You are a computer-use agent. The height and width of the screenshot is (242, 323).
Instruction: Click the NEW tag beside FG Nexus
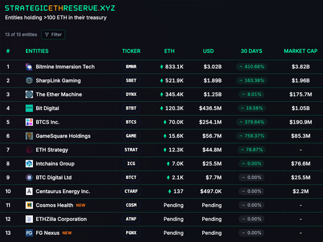(x=67, y=233)
